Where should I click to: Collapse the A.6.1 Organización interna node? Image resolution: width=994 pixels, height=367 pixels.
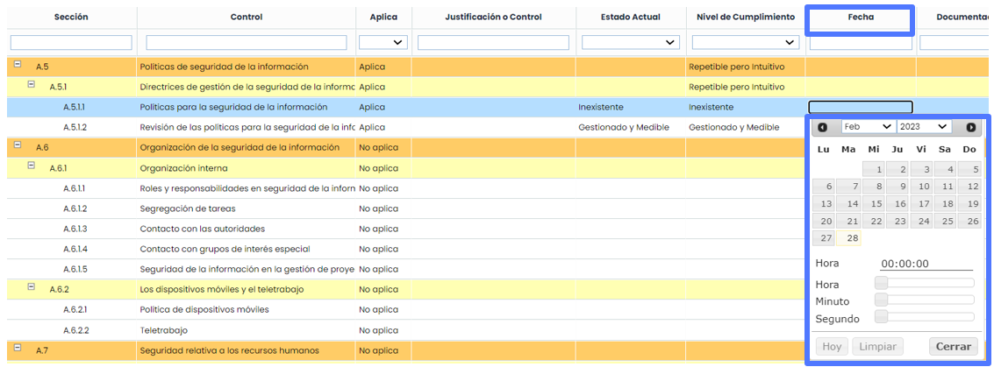[x=31, y=166]
